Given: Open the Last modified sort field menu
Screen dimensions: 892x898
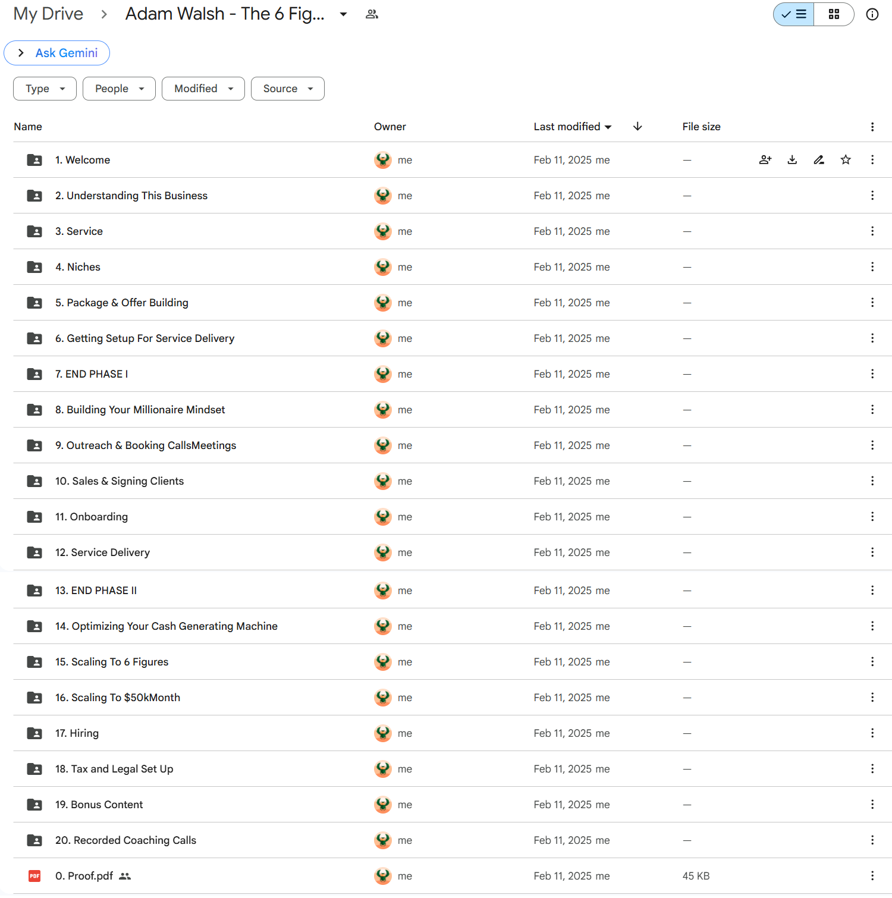Looking at the screenshot, I should tap(572, 127).
